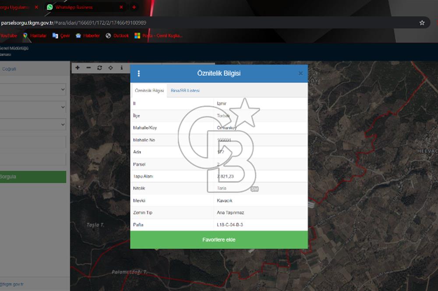This screenshot has height=291, width=438.
Task: Click the green Sorgula button
Action: [33, 177]
